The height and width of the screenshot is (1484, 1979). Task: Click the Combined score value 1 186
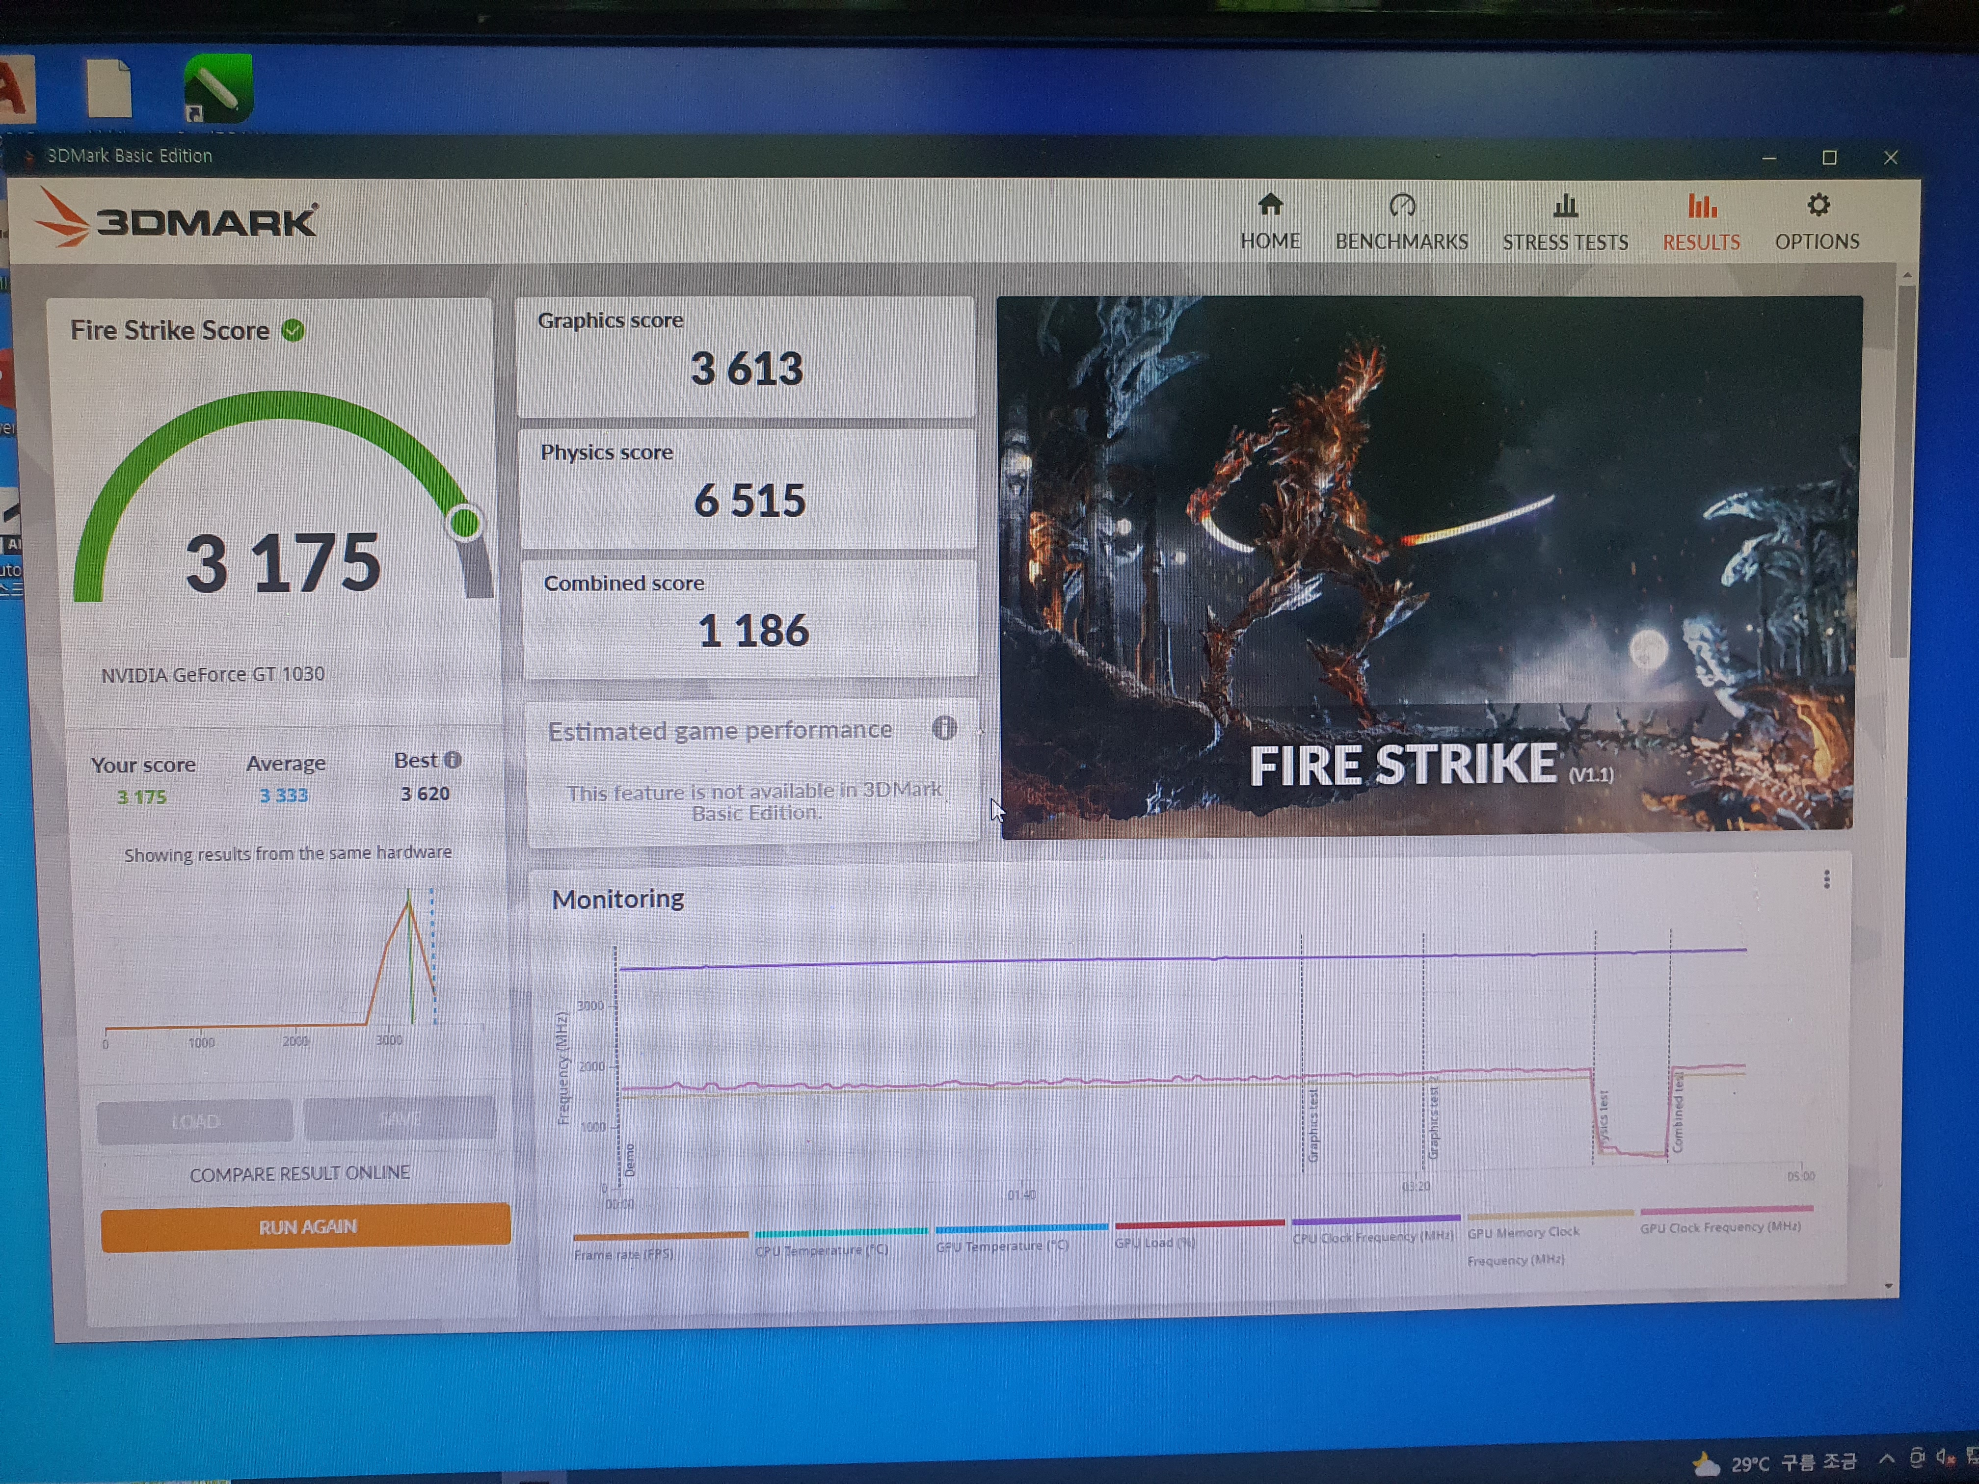(x=753, y=631)
